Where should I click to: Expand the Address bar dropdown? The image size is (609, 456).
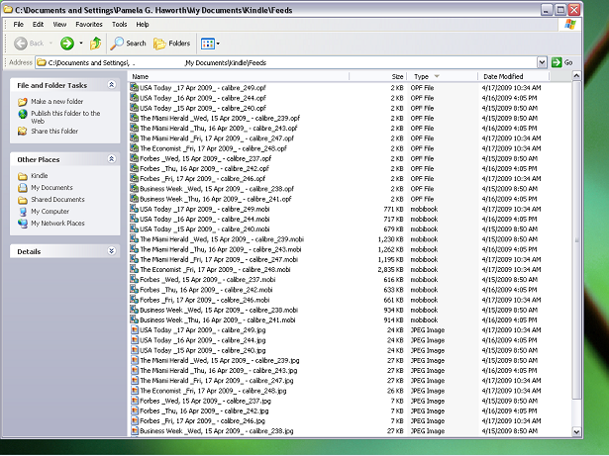click(x=542, y=62)
